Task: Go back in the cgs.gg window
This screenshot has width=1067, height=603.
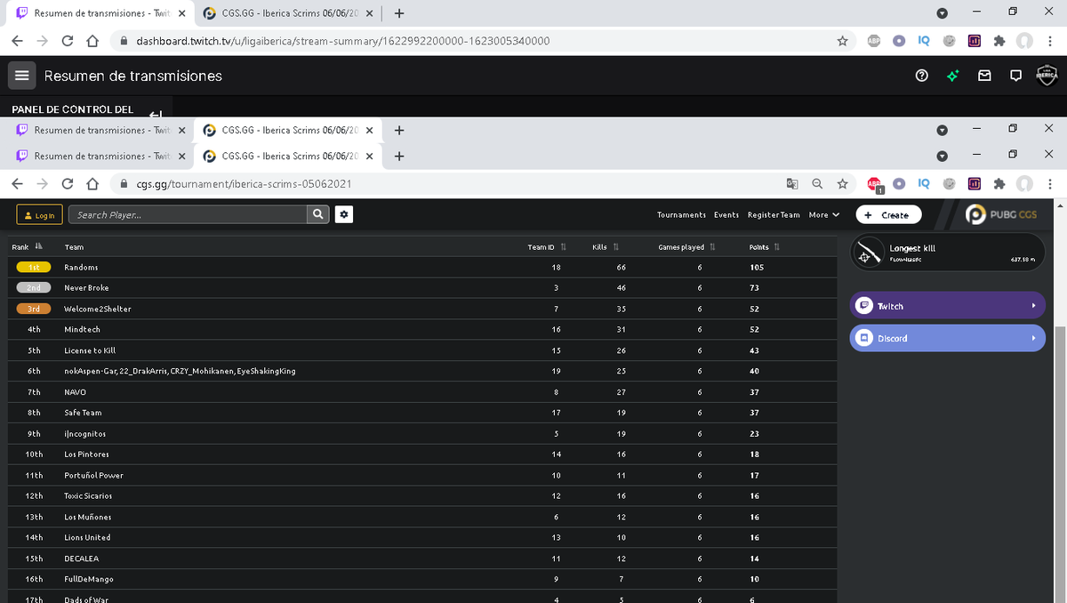Action: [18, 184]
